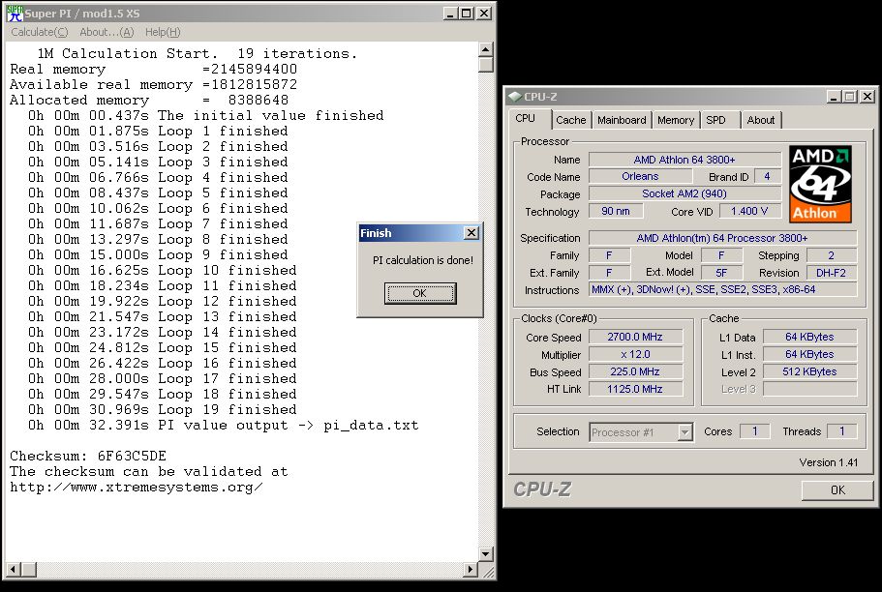Switch to the Memory tab in CPU-Z

click(x=676, y=120)
